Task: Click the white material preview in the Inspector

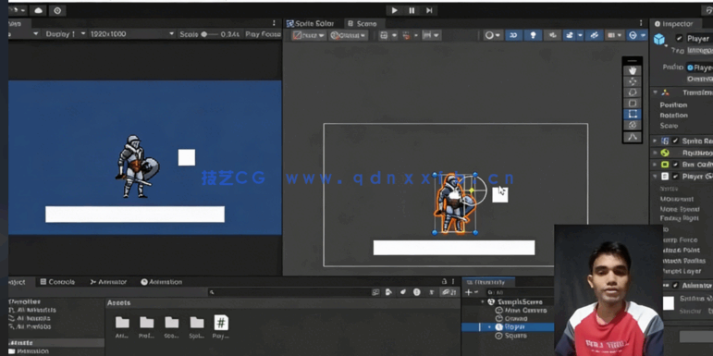Action: pos(669,303)
